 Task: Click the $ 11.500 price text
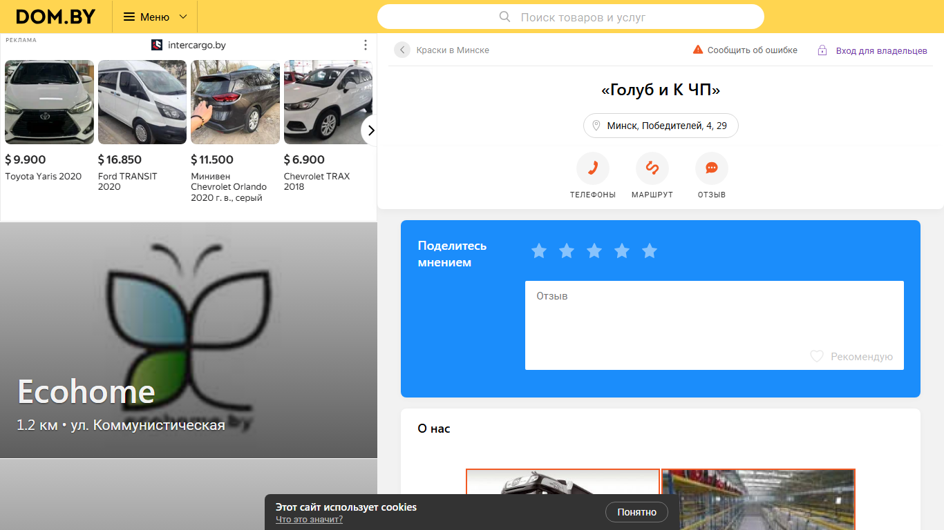coord(212,159)
